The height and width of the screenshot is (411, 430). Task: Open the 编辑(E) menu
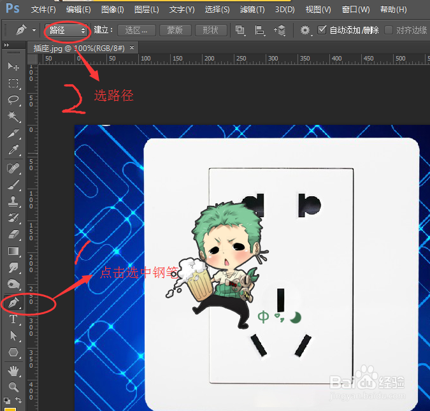[78, 10]
